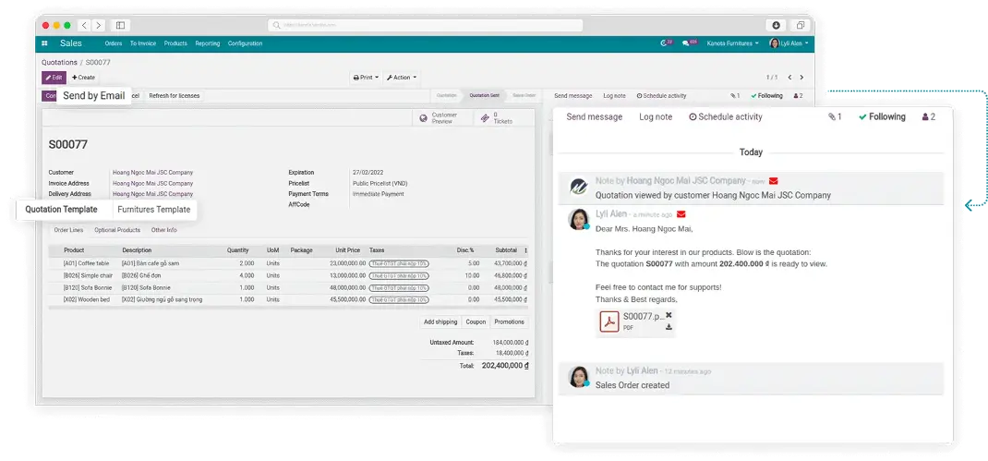Open the apps grid menu icon
The image size is (988, 461).
(x=44, y=43)
